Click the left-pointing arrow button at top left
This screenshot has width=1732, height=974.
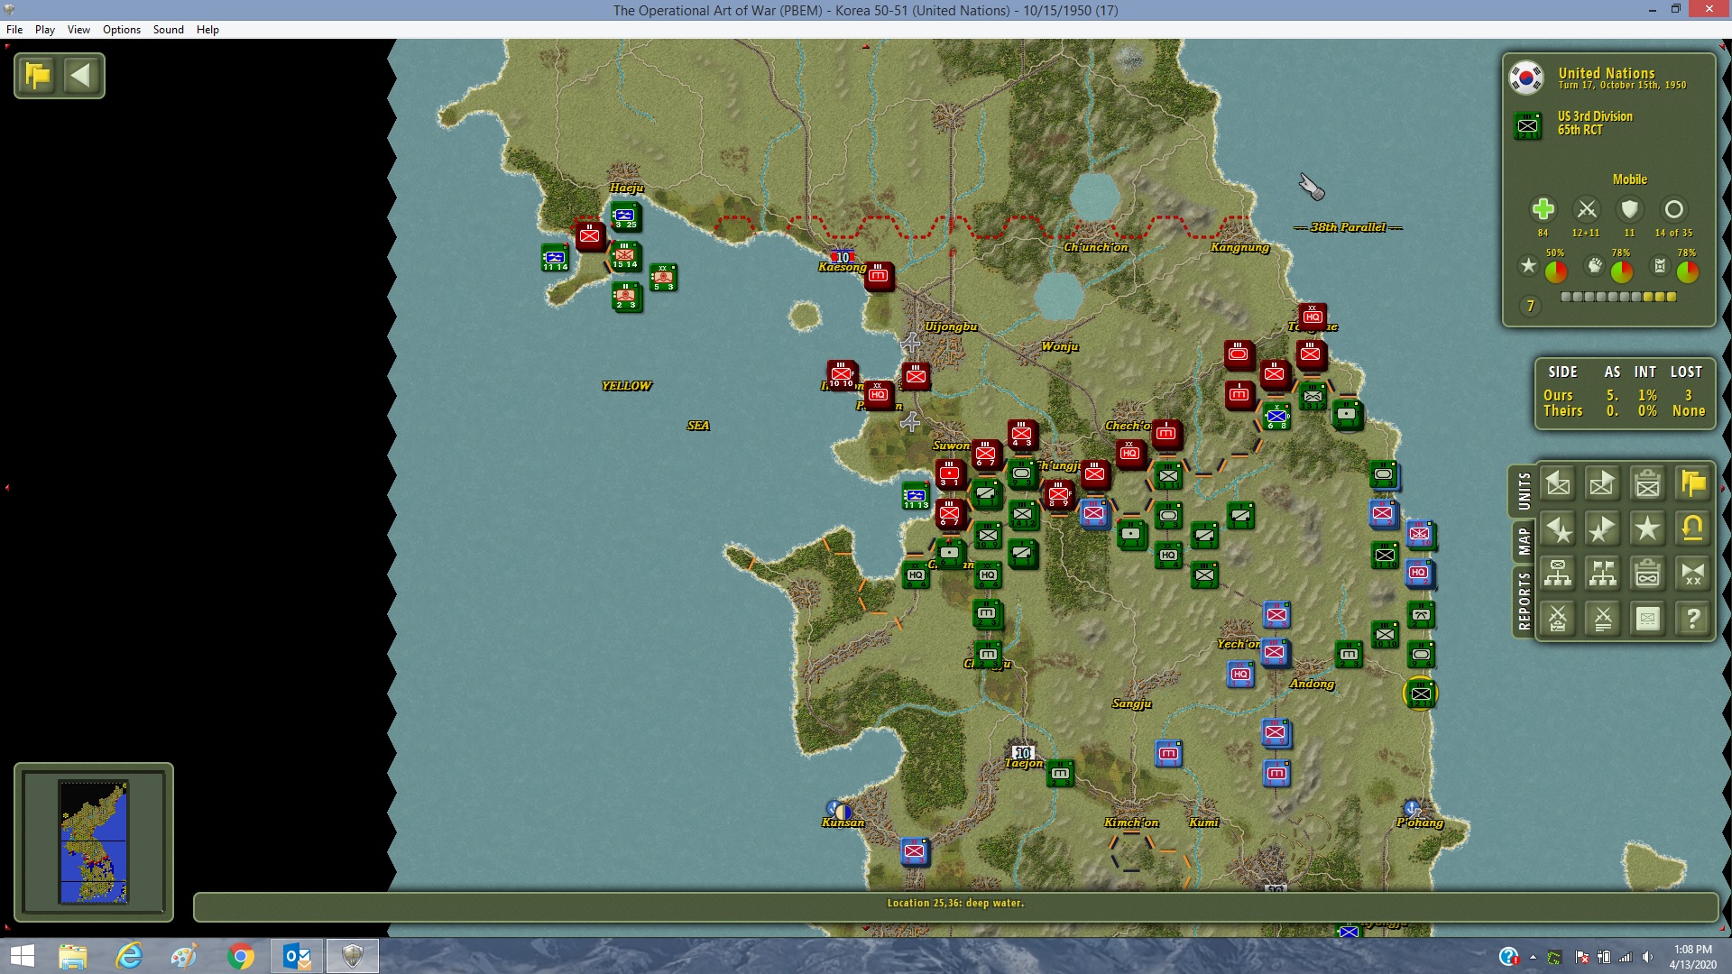pyautogui.click(x=80, y=76)
